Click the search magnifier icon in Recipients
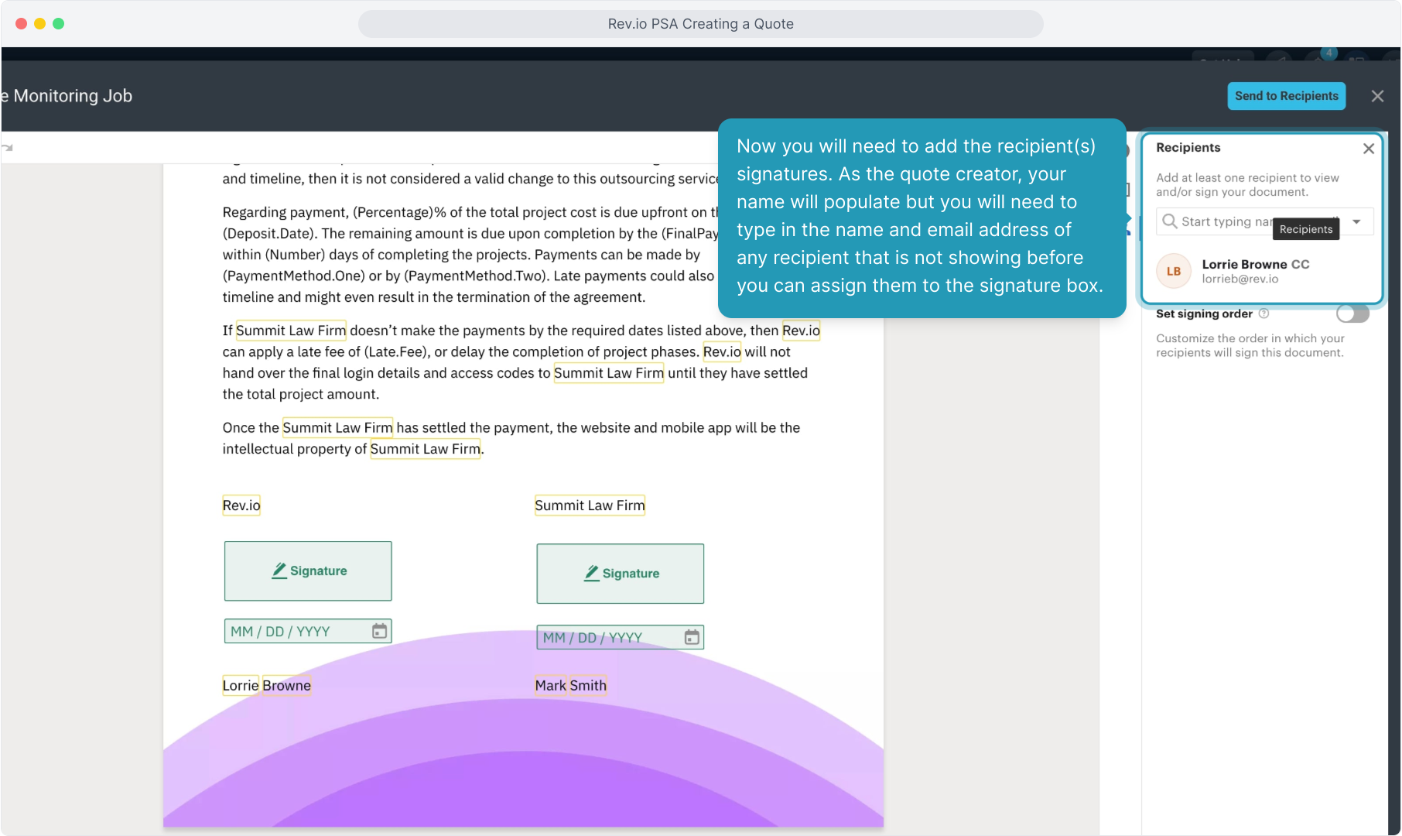The width and height of the screenshot is (1402, 836). click(x=1169, y=221)
